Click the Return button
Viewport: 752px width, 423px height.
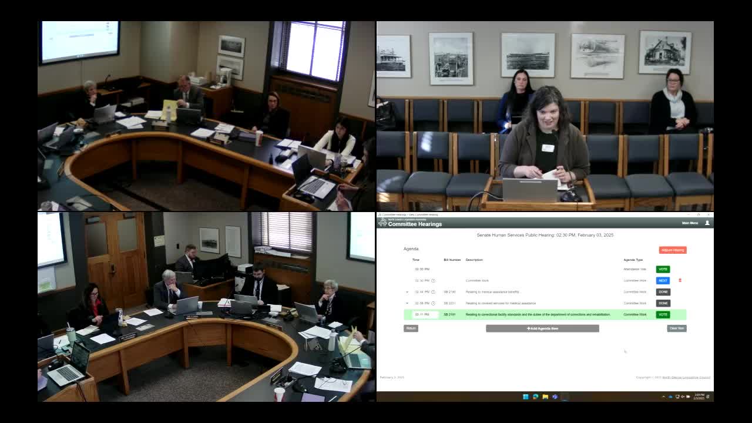[411, 328]
